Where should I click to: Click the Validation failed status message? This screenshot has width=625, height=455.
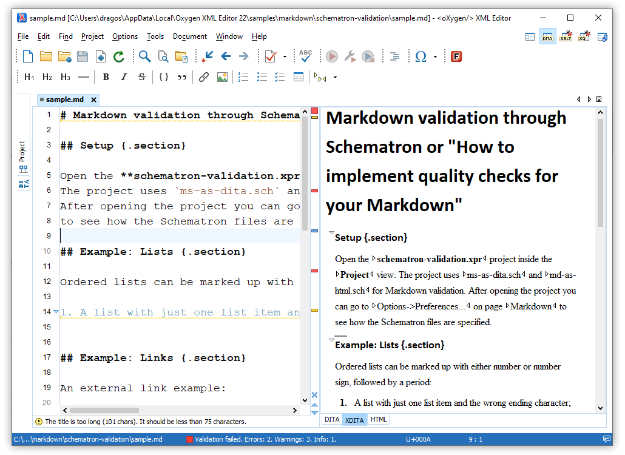pos(265,439)
